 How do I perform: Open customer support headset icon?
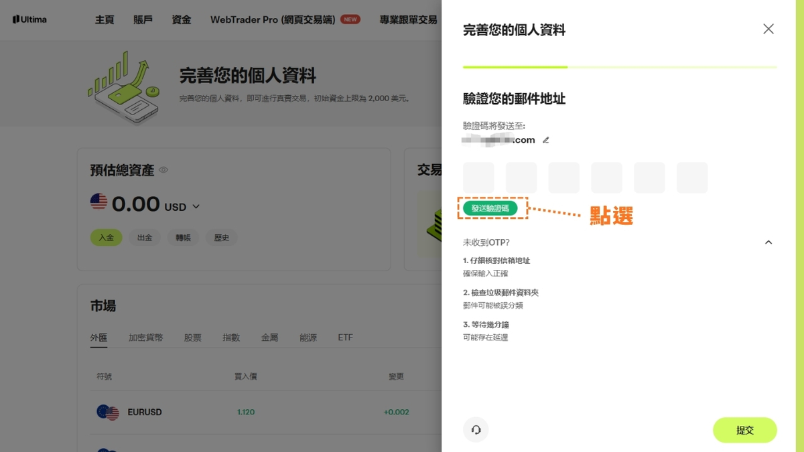(476, 430)
